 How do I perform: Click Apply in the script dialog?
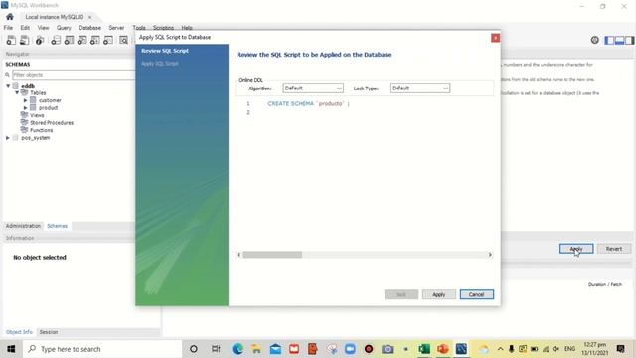[x=439, y=294]
